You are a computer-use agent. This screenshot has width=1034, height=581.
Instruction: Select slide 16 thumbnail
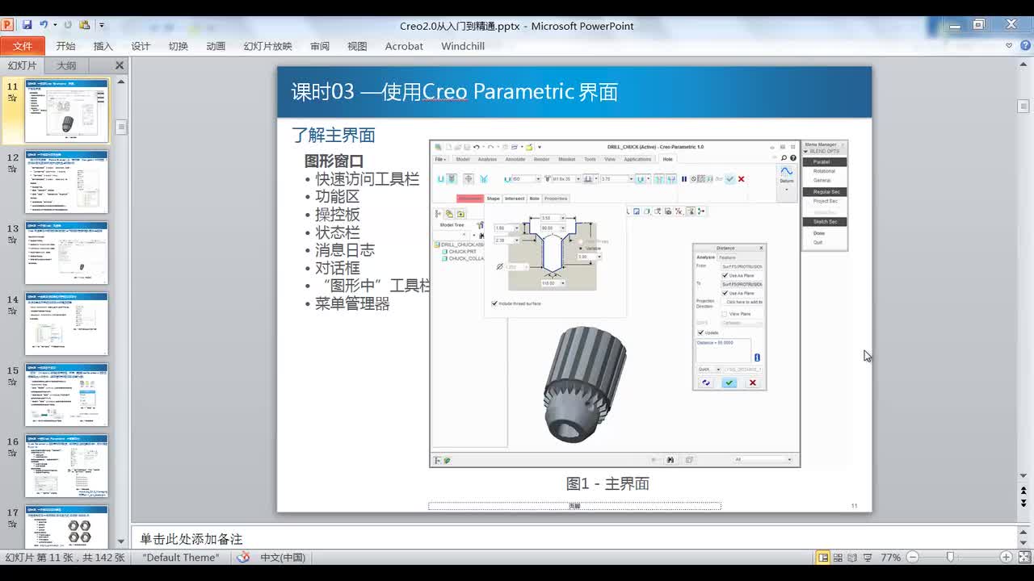(66, 466)
